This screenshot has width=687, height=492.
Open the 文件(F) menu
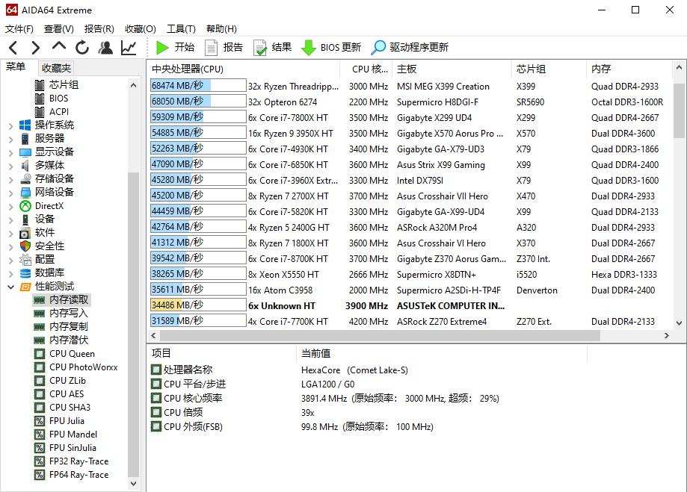(x=19, y=29)
